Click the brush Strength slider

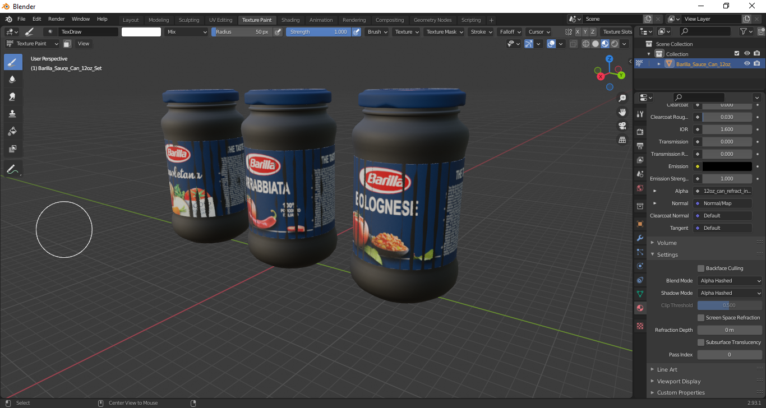pos(319,32)
